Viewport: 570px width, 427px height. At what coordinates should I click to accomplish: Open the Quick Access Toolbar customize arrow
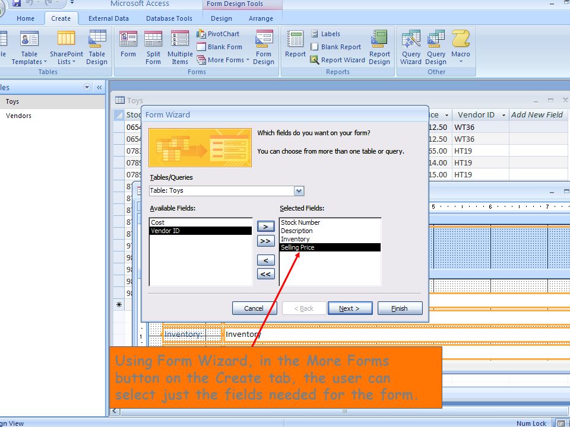pyautogui.click(x=72, y=2)
